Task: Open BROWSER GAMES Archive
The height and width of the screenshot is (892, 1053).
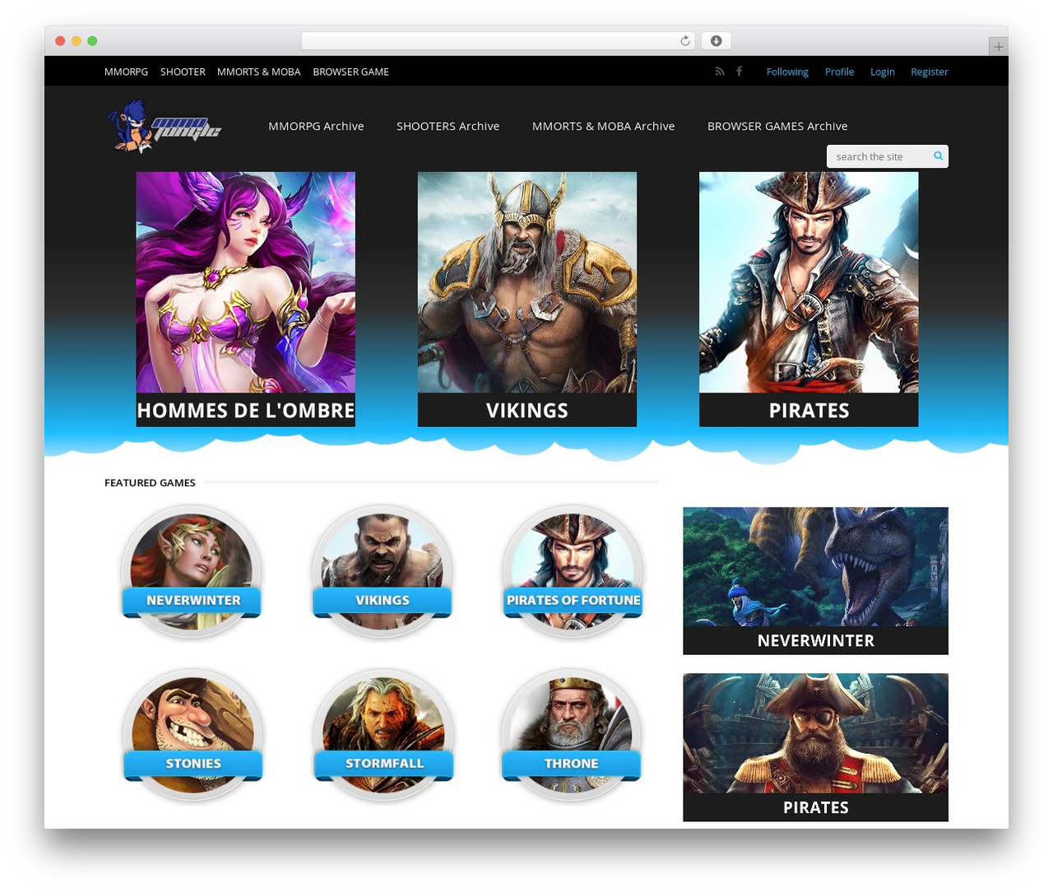Action: click(777, 126)
